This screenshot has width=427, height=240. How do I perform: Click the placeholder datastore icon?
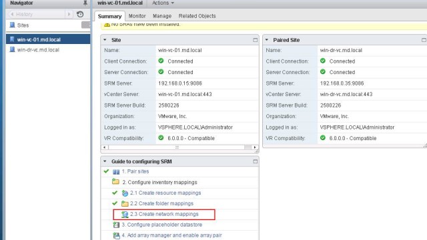(x=116, y=225)
